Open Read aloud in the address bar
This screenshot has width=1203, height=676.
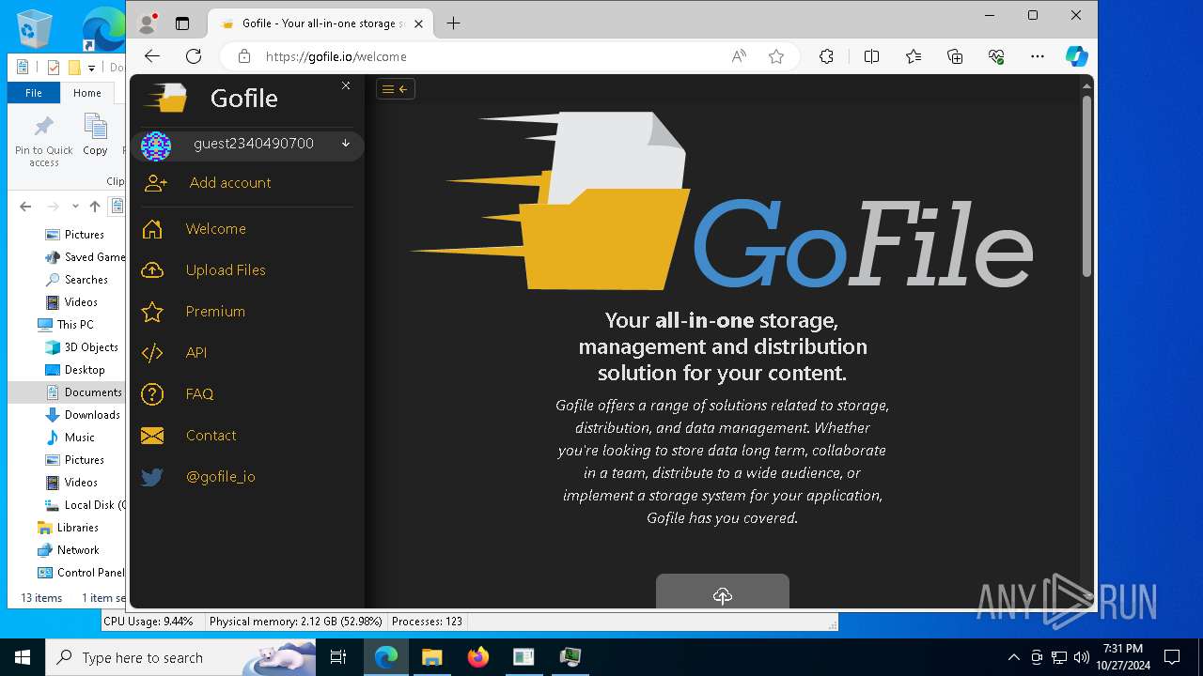tap(739, 56)
